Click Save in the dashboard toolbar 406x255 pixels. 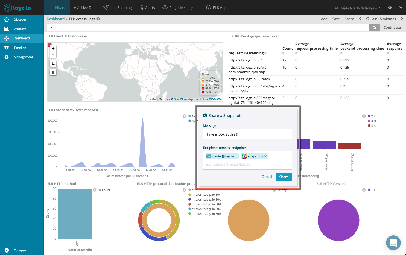[x=336, y=19]
